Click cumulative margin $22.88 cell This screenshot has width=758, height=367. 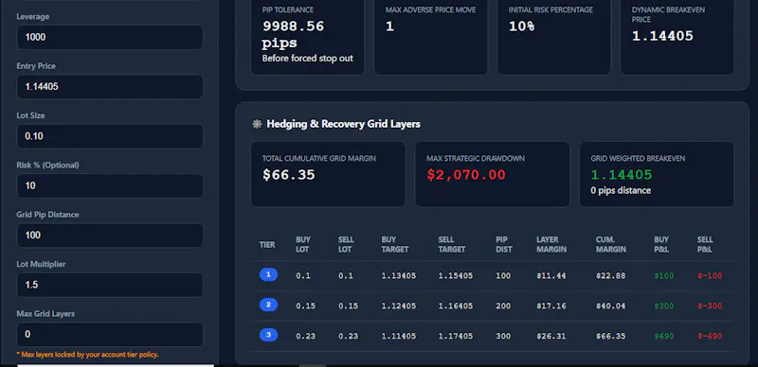pos(611,276)
